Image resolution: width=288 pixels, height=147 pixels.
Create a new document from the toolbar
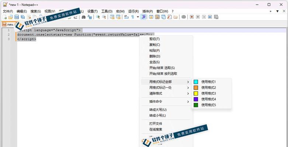pos(5,17)
